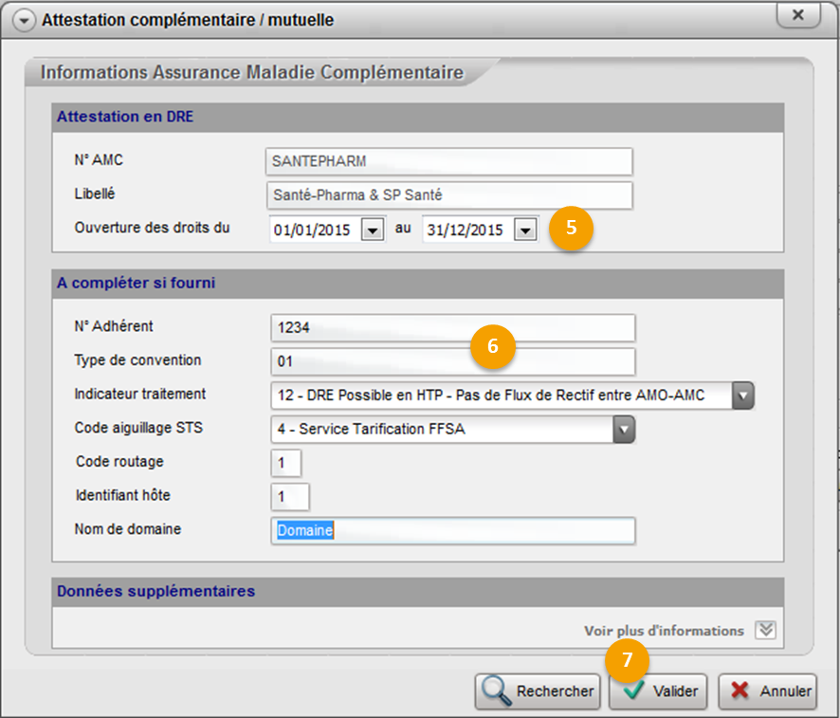Click the Rechercher search button
The image size is (840, 718).
(538, 691)
